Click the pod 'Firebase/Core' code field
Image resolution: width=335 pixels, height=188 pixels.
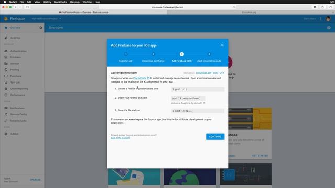click(188, 98)
